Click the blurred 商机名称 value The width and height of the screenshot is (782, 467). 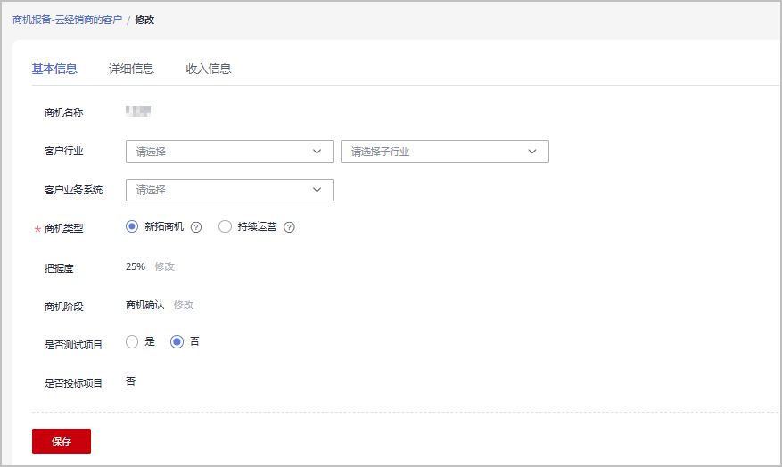[x=138, y=111]
